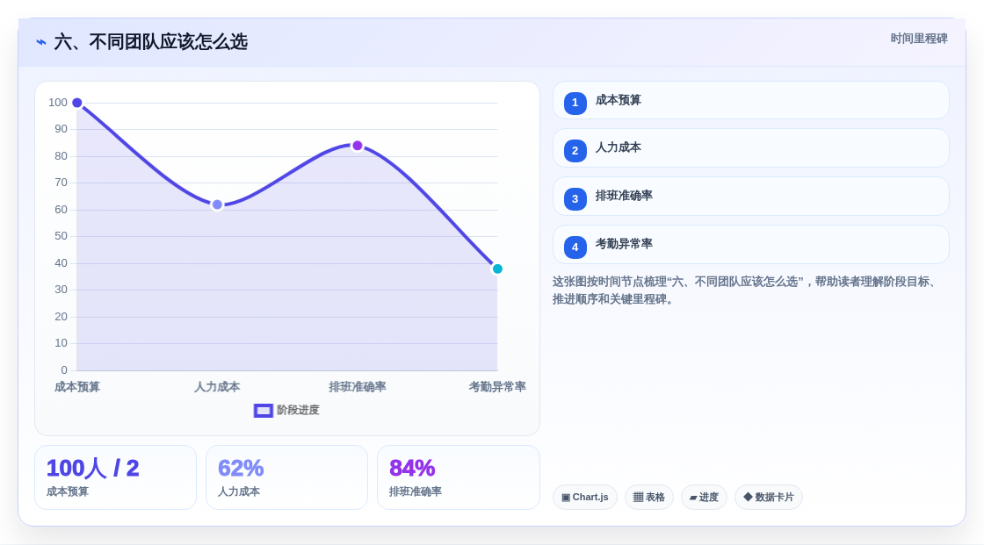This screenshot has height=545, width=984.
Task: Click the y-axis value 100
Action: pos(58,102)
